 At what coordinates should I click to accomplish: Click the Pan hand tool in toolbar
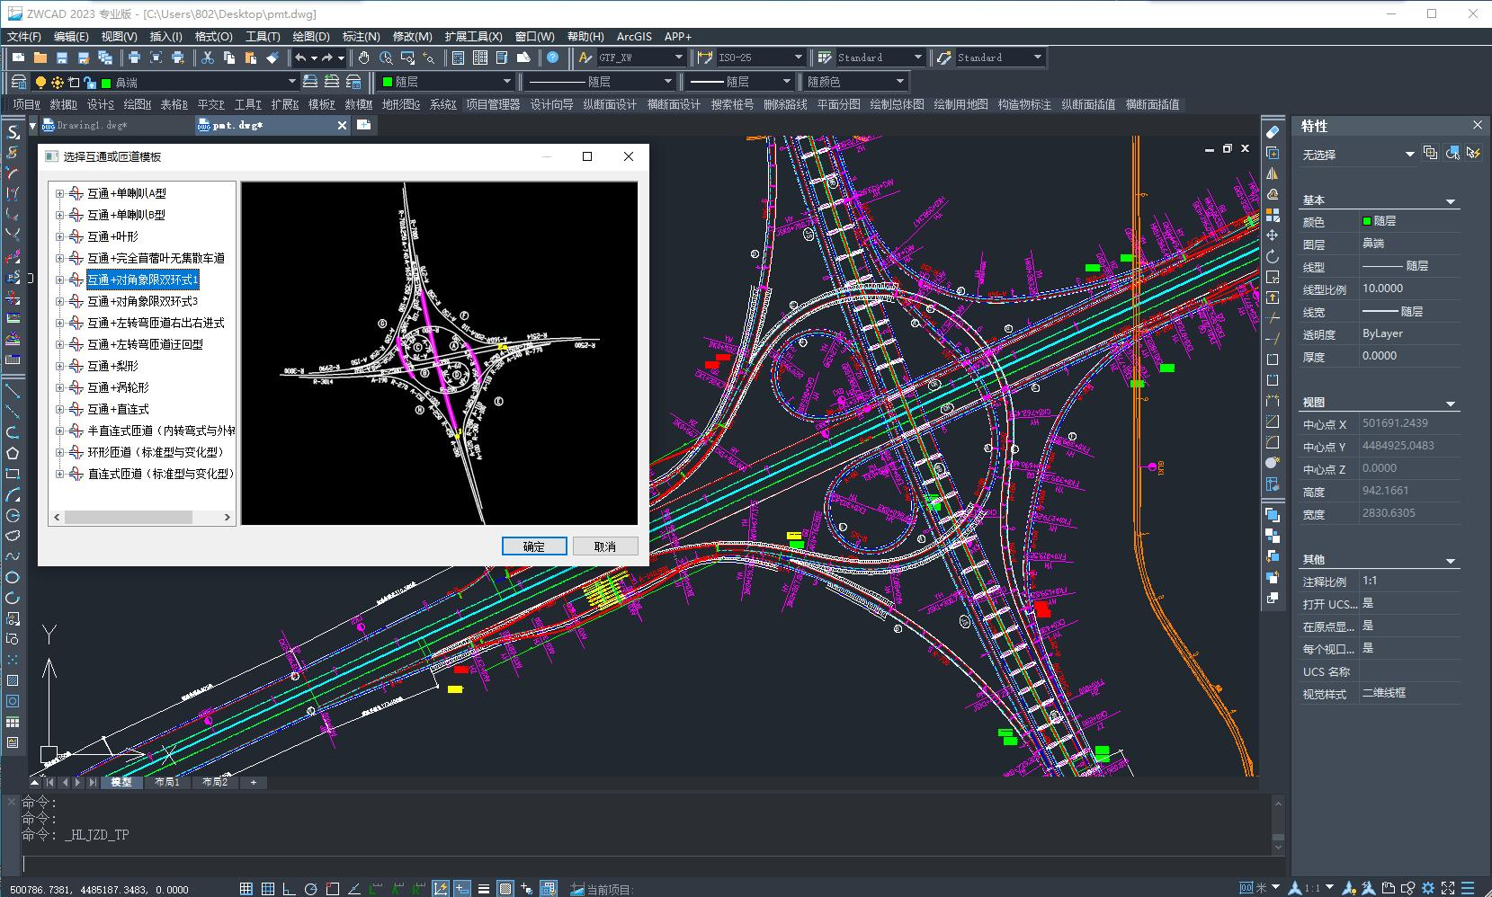pyautogui.click(x=363, y=58)
